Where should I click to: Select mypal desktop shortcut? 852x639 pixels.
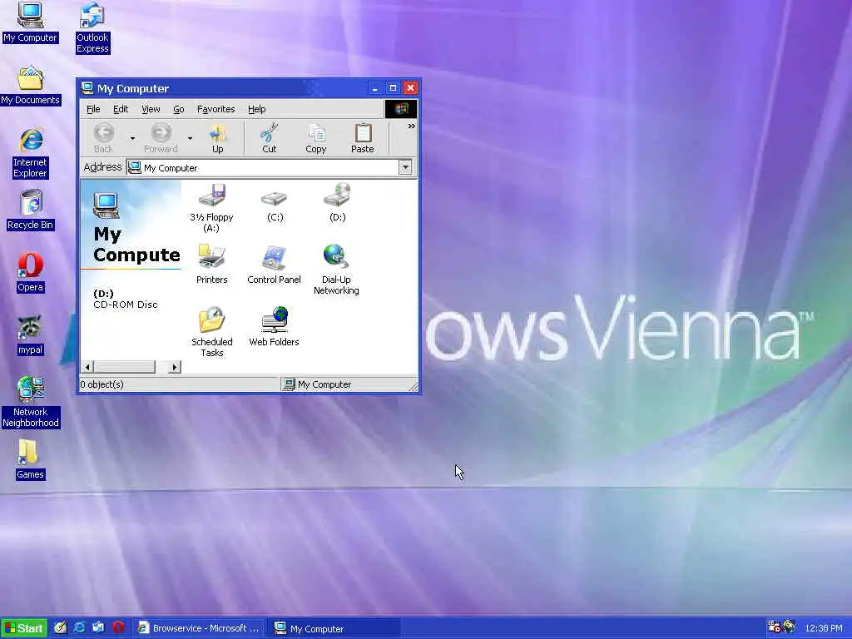pyautogui.click(x=30, y=334)
